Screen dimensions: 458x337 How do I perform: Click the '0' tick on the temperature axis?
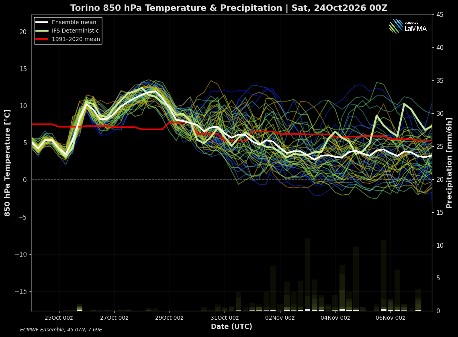25,180
